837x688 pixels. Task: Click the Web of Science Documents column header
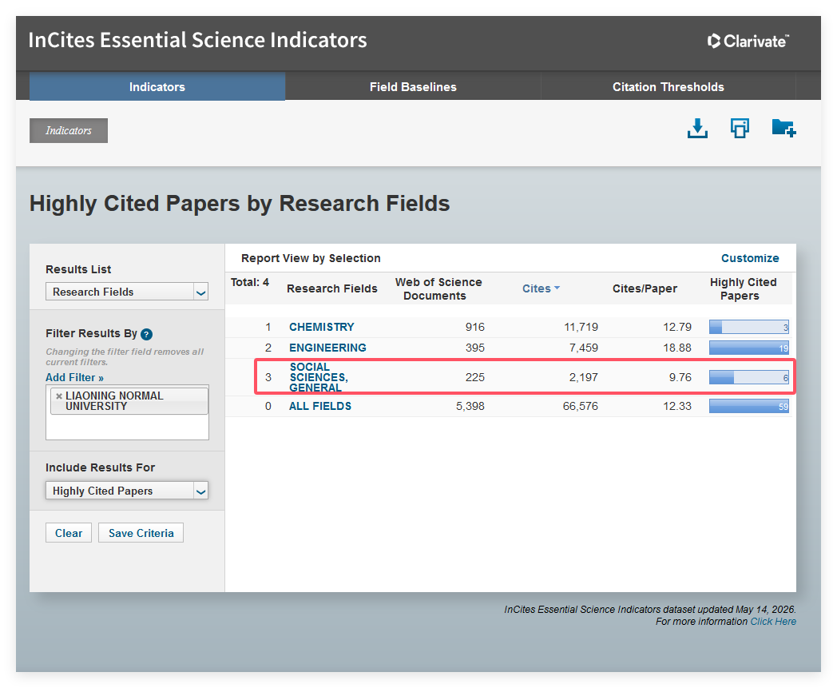tap(438, 288)
